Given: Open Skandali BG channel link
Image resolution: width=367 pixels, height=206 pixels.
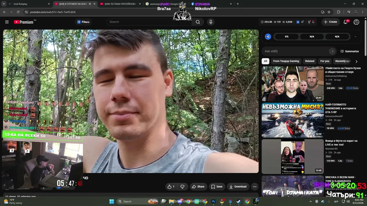Looking at the screenshot, I should [x=331, y=149].
